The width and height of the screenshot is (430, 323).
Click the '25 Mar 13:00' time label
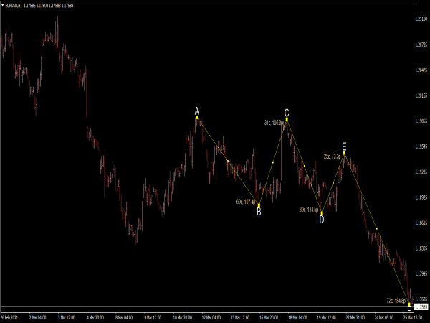click(x=413, y=318)
